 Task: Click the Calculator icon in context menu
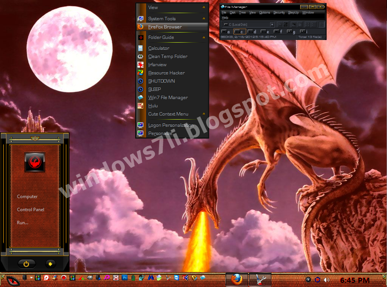click(x=140, y=48)
